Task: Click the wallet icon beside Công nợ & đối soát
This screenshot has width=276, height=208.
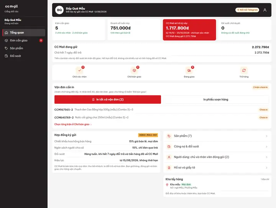Action: click(x=169, y=147)
